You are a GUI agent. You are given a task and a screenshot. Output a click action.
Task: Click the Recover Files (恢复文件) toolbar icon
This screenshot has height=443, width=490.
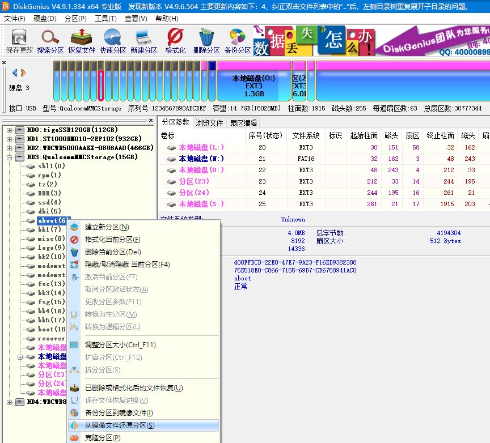click(x=82, y=41)
